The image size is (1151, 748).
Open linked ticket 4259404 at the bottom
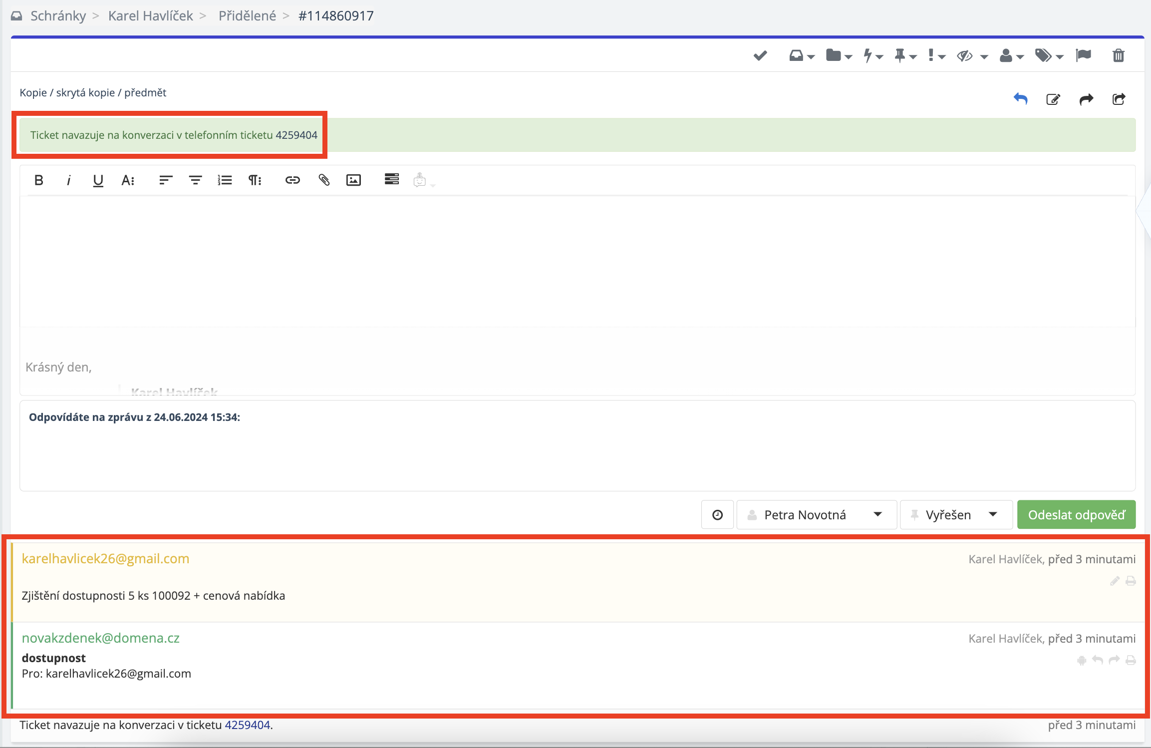(x=247, y=725)
